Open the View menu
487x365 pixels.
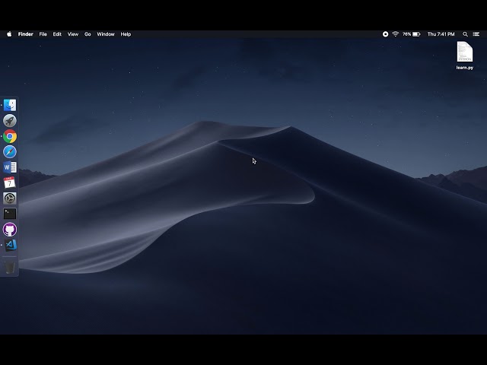73,34
